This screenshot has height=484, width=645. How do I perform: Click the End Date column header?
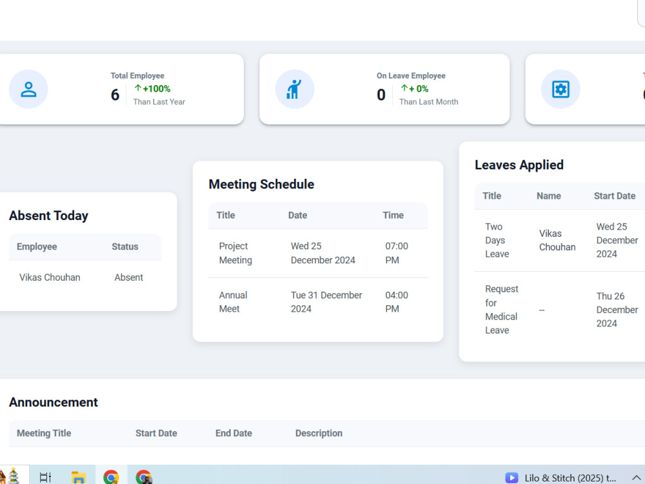[x=233, y=434]
